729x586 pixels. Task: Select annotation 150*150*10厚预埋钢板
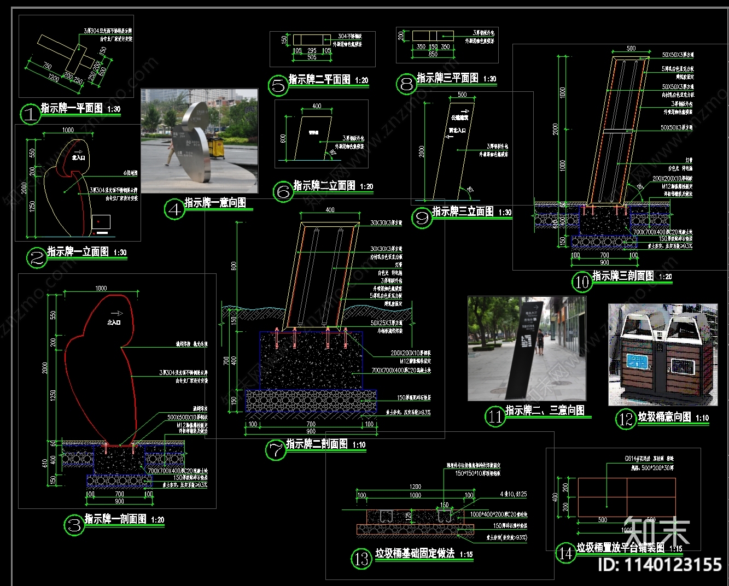pos(478,473)
